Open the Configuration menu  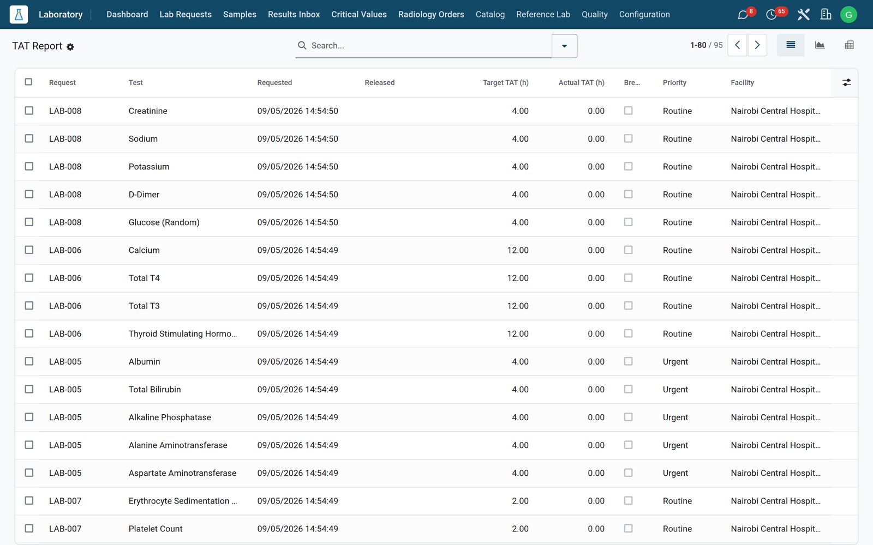[x=644, y=15]
